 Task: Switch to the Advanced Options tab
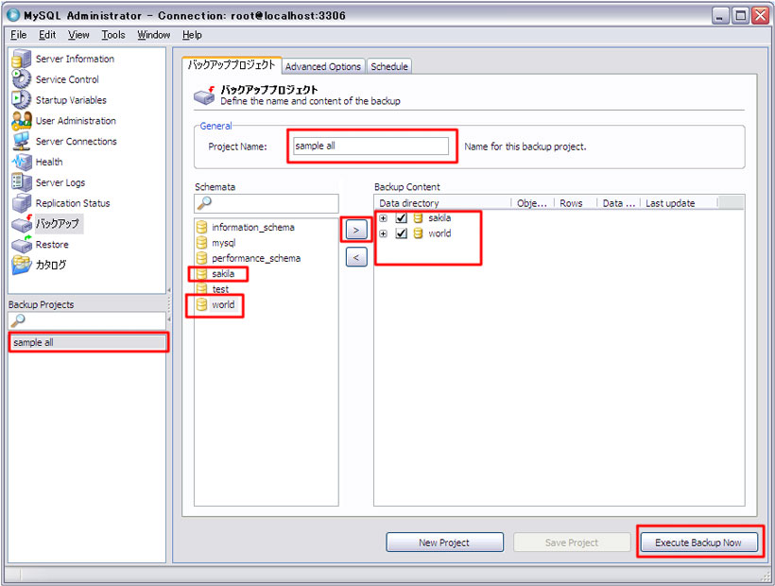tap(323, 66)
